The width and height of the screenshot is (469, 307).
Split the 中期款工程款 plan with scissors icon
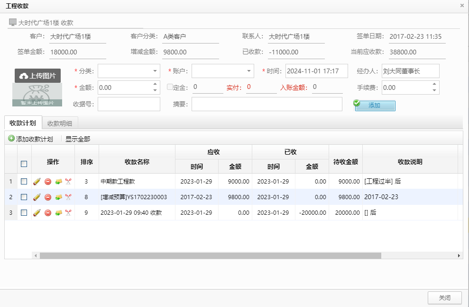coord(69,181)
